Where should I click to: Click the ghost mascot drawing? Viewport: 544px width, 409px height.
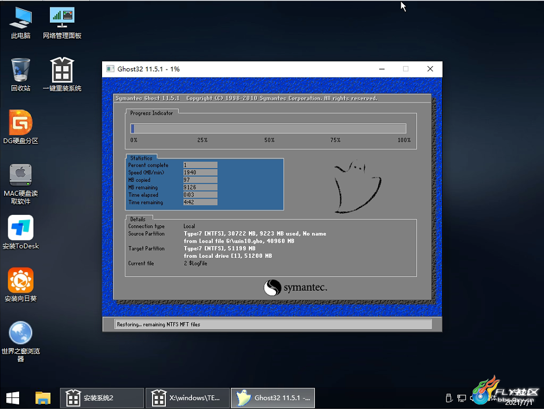click(357, 187)
